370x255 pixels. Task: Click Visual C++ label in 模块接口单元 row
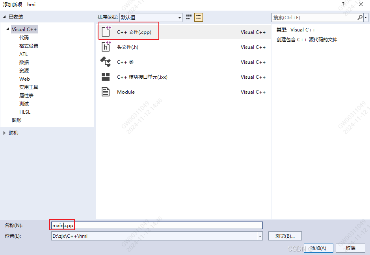[253, 77]
